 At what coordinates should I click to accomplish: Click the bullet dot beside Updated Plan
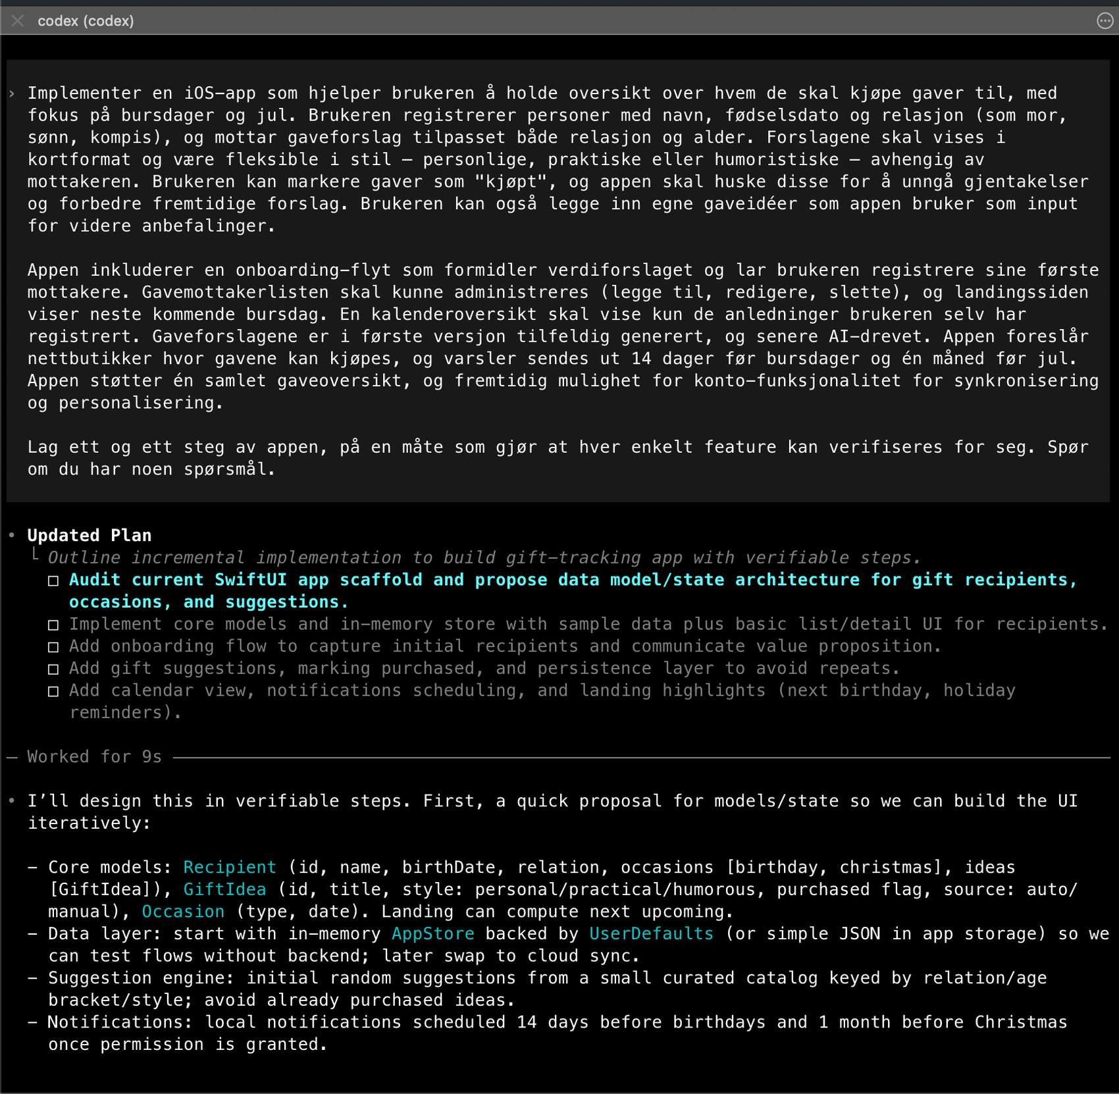[x=12, y=535]
